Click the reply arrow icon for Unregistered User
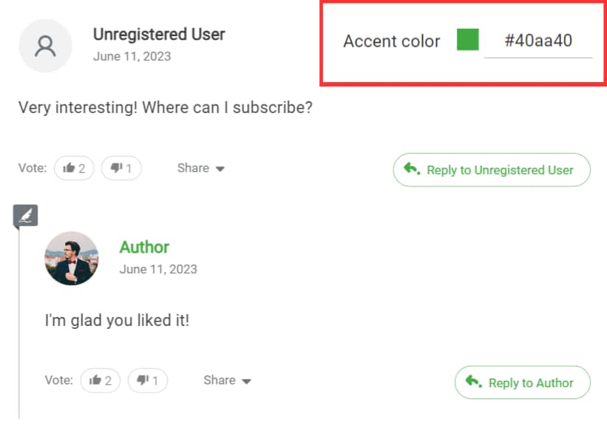The height and width of the screenshot is (431, 607). (x=412, y=169)
